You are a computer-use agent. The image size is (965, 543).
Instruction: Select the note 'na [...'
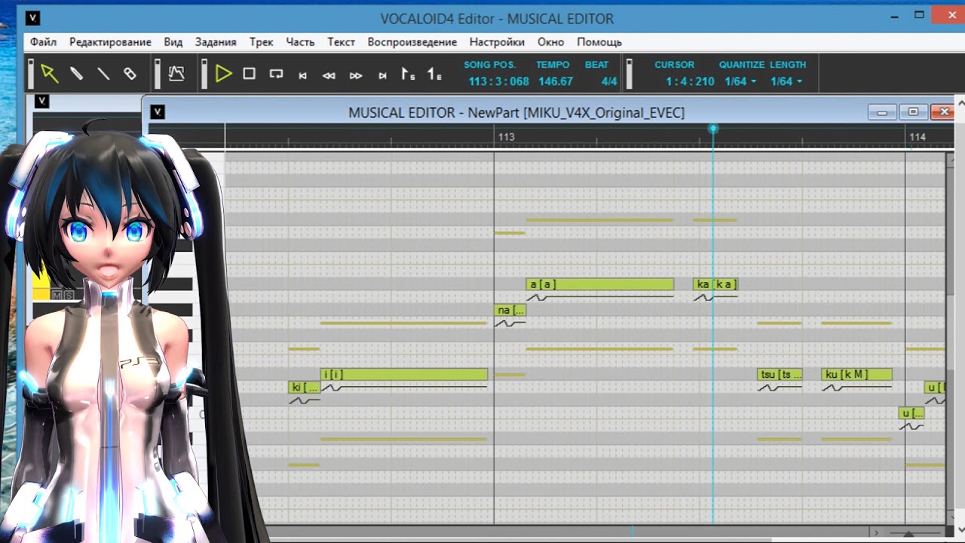(510, 310)
